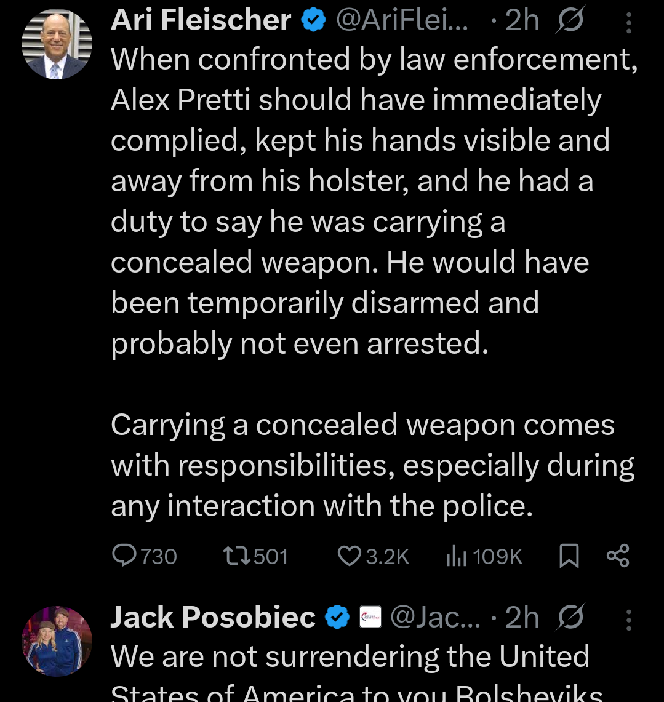Like Ari Fleischer's post
Viewport: 664px width, 702px height.
[x=349, y=556]
